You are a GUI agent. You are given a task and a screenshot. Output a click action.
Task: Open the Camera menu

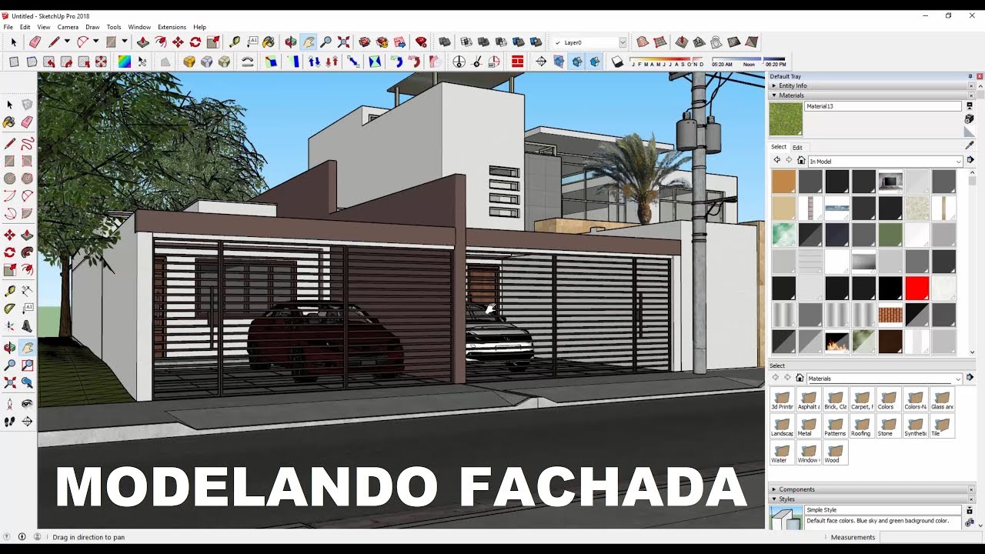click(68, 27)
